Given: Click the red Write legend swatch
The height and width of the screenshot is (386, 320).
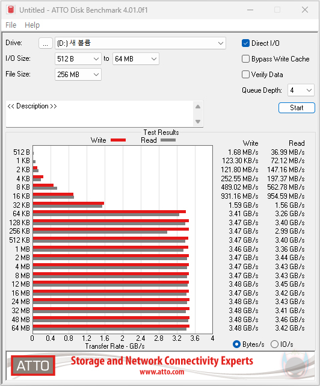Looking at the screenshot, I should pyautogui.click(x=118, y=140).
